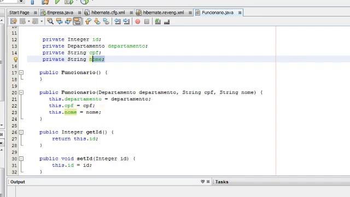Viewport: 350px width, 197px height.
Task: Collapse the Funcionario() constructor fold at line 17
Action: (x=21, y=72)
